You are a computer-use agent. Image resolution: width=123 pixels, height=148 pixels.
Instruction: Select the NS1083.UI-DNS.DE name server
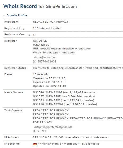46,100
